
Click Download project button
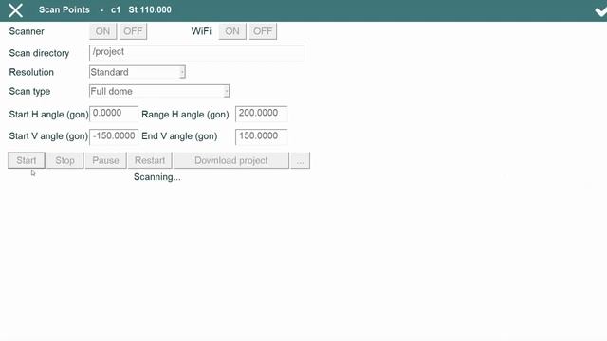[x=231, y=160]
